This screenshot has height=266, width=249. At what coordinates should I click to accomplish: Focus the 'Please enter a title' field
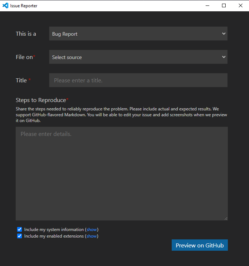[138, 80]
